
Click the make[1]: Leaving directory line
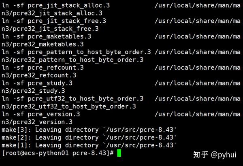click(89, 145)
